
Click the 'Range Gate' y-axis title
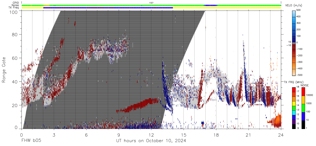(4, 70)
